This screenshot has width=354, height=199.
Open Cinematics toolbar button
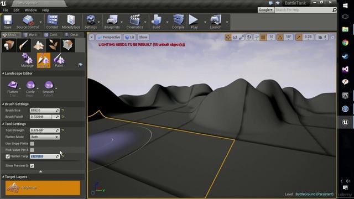pyautogui.click(x=135, y=22)
